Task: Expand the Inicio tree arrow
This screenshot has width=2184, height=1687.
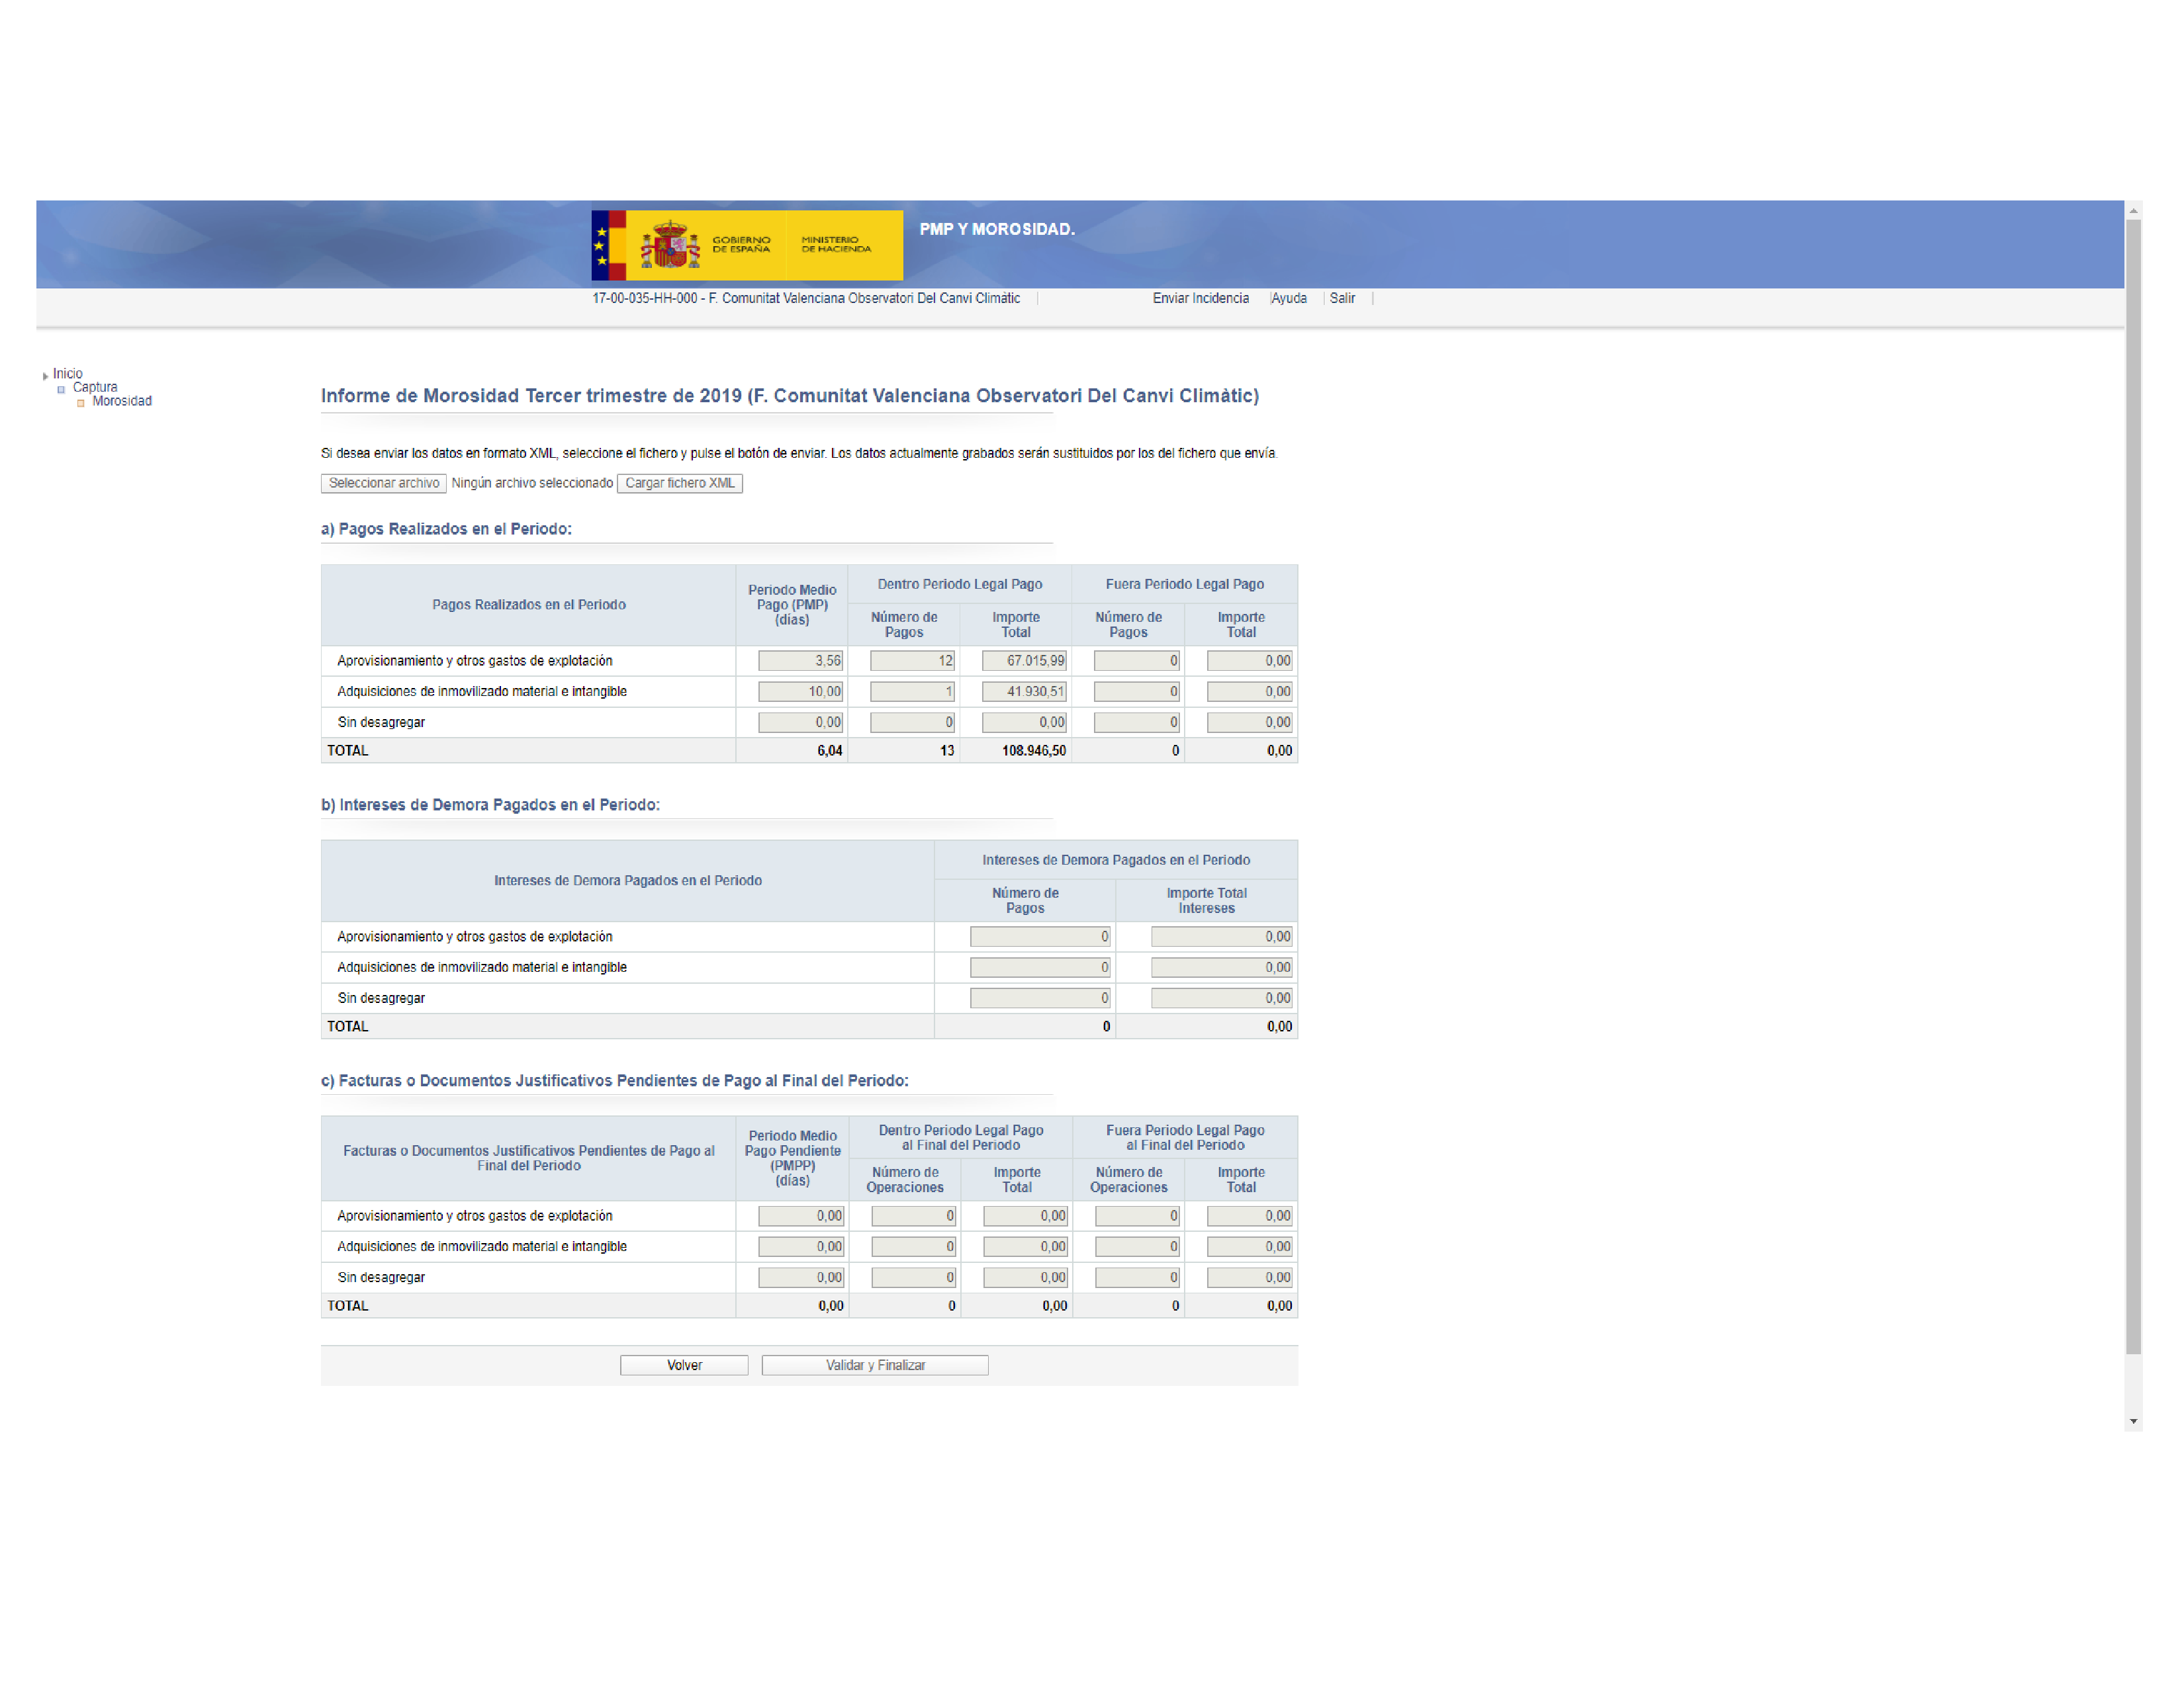Action: point(45,376)
